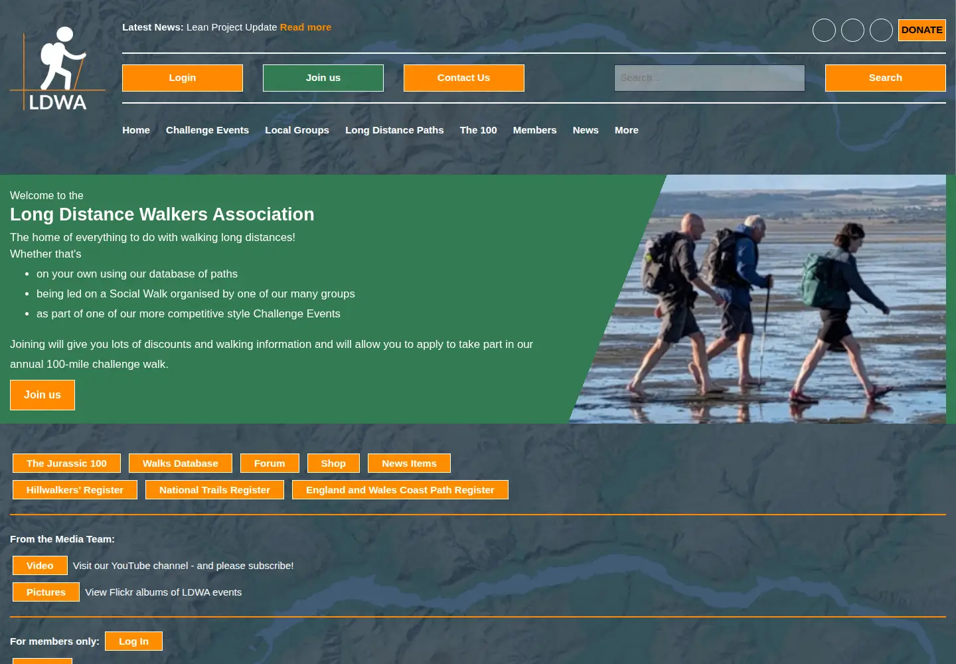Open The Jurassic 100 button
Screen dimensions: 956x664
click(66, 463)
